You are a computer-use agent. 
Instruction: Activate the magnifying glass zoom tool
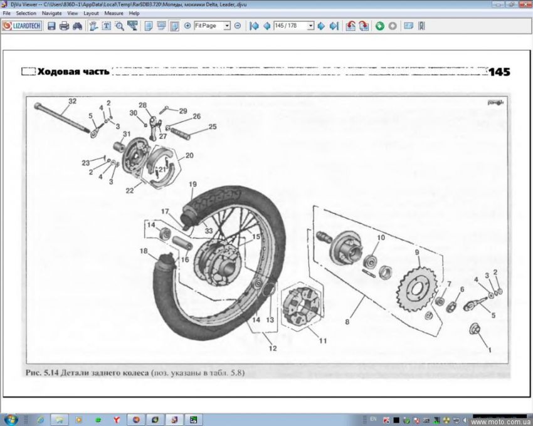tap(119, 26)
